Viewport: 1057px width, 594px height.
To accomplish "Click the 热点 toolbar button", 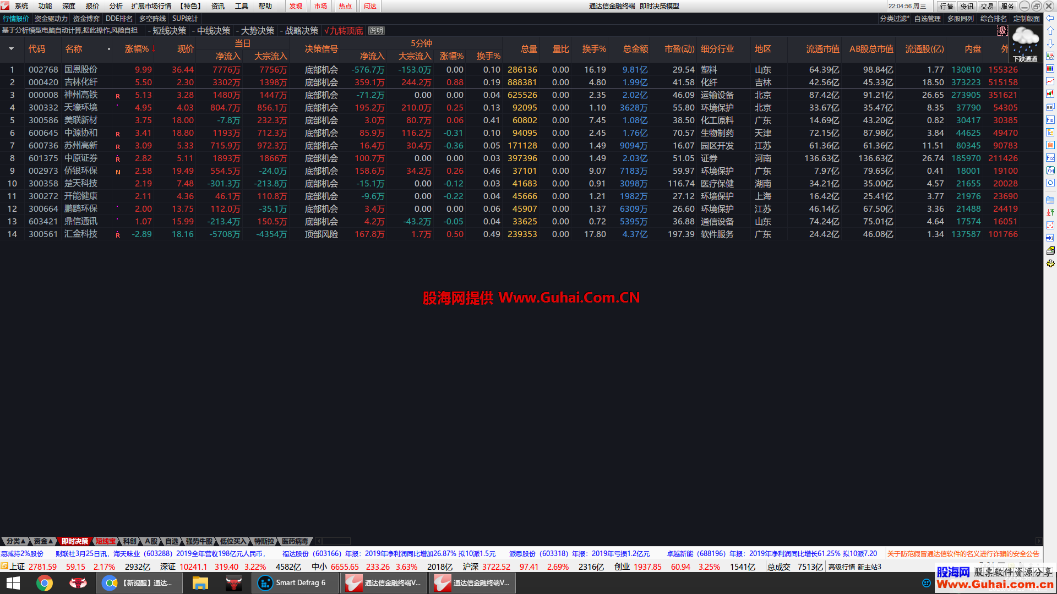I will 345,6.
